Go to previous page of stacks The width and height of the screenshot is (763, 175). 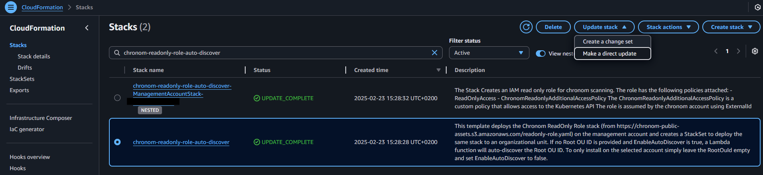(x=716, y=51)
